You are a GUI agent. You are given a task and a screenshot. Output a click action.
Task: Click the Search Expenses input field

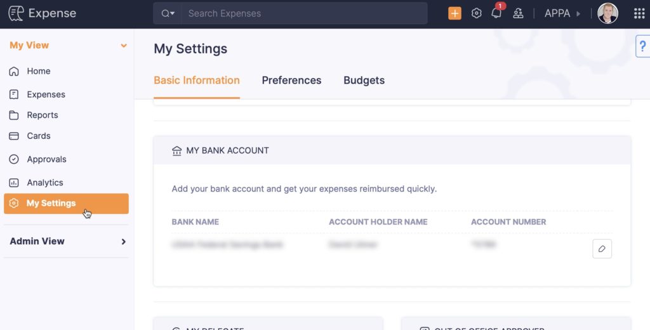305,13
